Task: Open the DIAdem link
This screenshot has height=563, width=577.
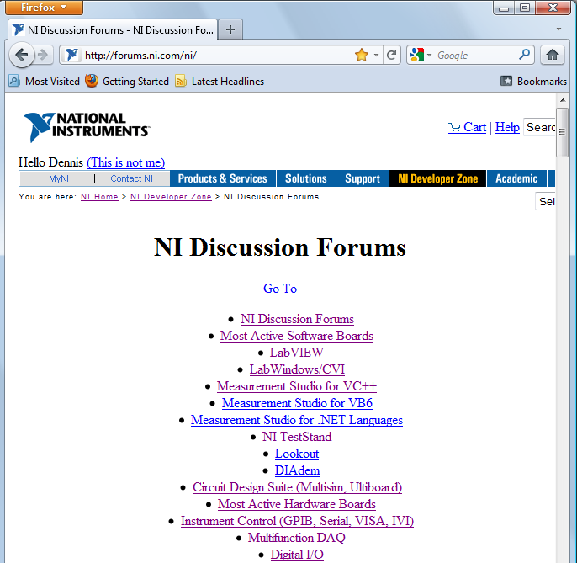Action: click(x=298, y=470)
